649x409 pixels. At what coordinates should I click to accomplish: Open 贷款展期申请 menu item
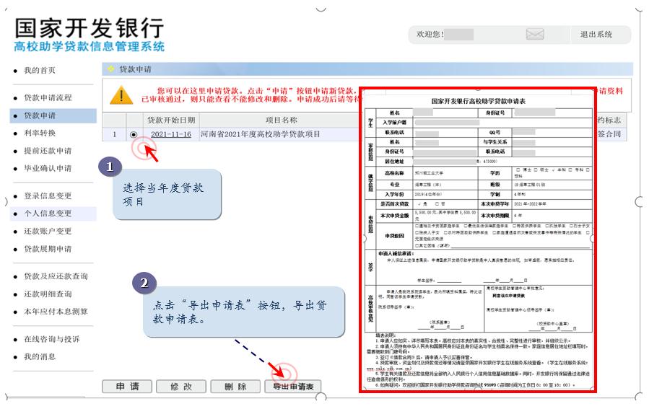[48, 249]
